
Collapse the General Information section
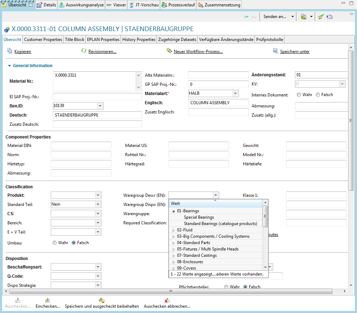(x=9, y=66)
